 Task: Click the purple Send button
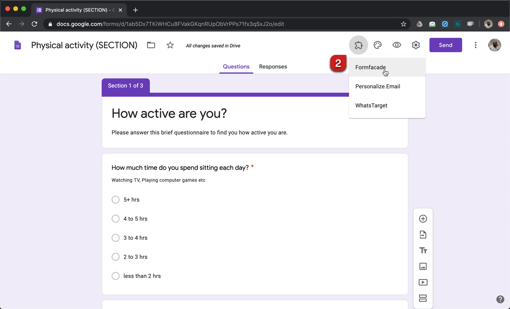[x=445, y=45]
